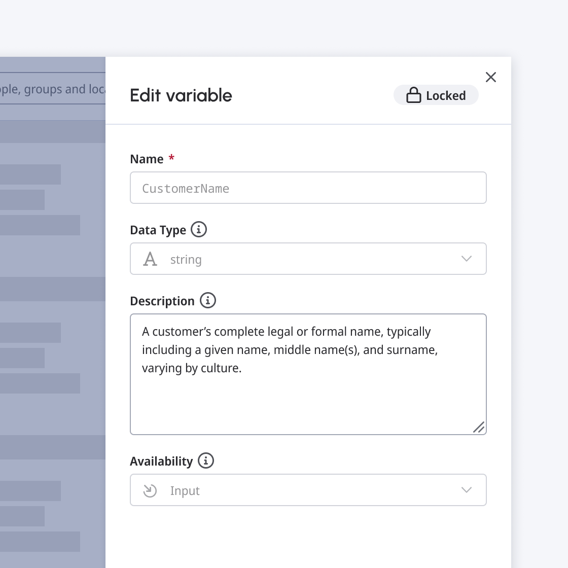The width and height of the screenshot is (568, 568).
Task: Click the Edit variable heading
Action: pos(181,95)
